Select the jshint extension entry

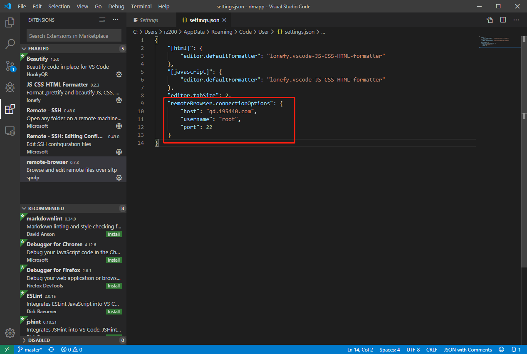tap(73, 325)
